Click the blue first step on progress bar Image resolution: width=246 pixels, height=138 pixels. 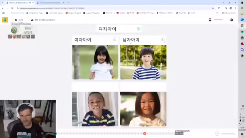56,133
